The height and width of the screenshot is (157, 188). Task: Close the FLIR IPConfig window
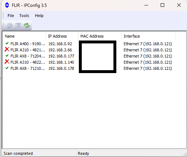pos(179,5)
